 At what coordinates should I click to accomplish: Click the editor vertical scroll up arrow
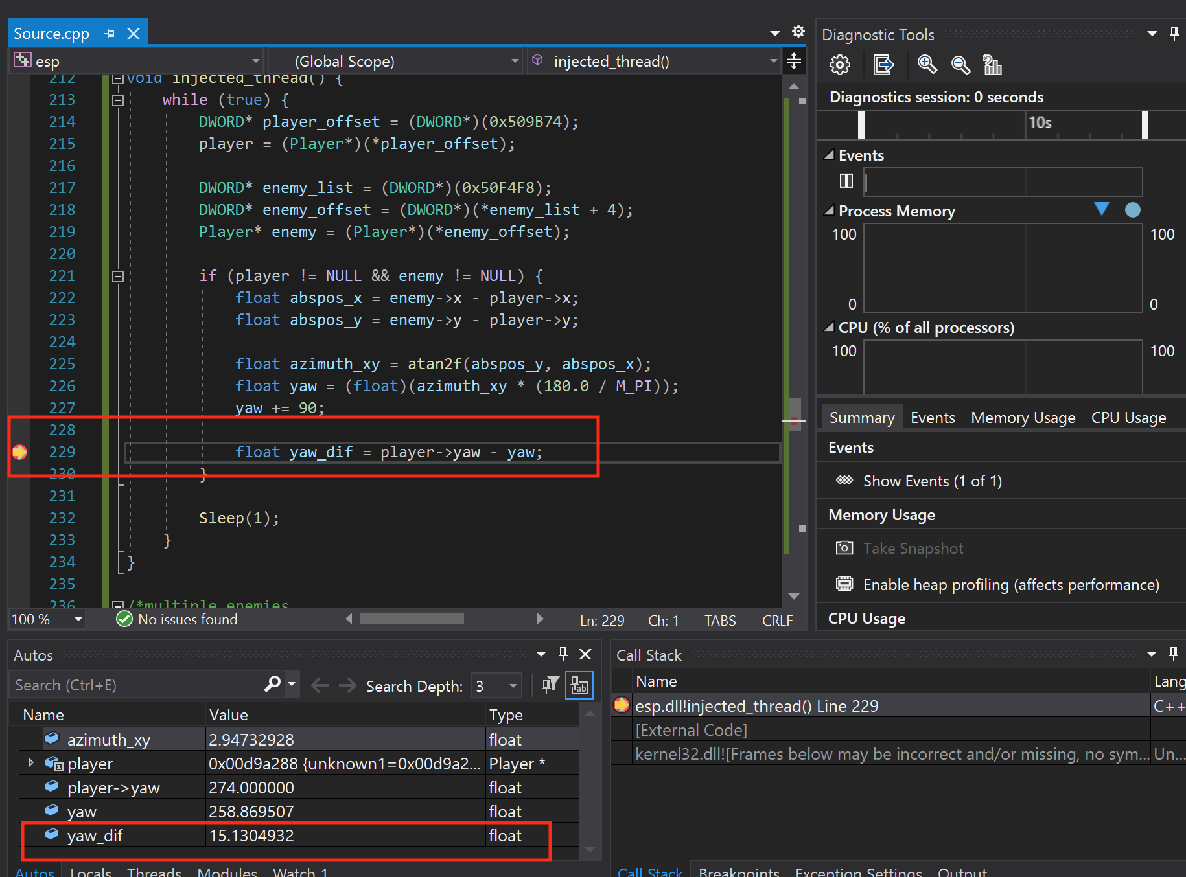tap(794, 86)
